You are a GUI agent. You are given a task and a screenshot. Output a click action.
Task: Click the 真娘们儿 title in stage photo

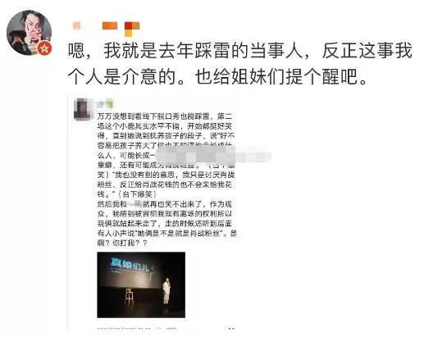click(130, 265)
